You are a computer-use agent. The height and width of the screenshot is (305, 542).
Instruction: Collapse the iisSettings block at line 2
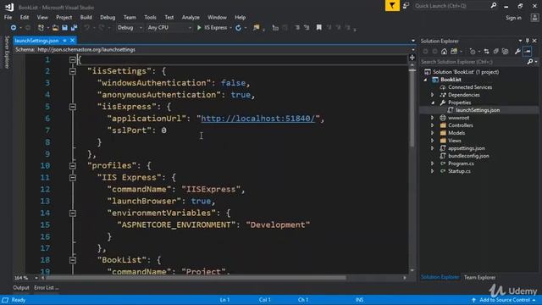tap(73, 71)
